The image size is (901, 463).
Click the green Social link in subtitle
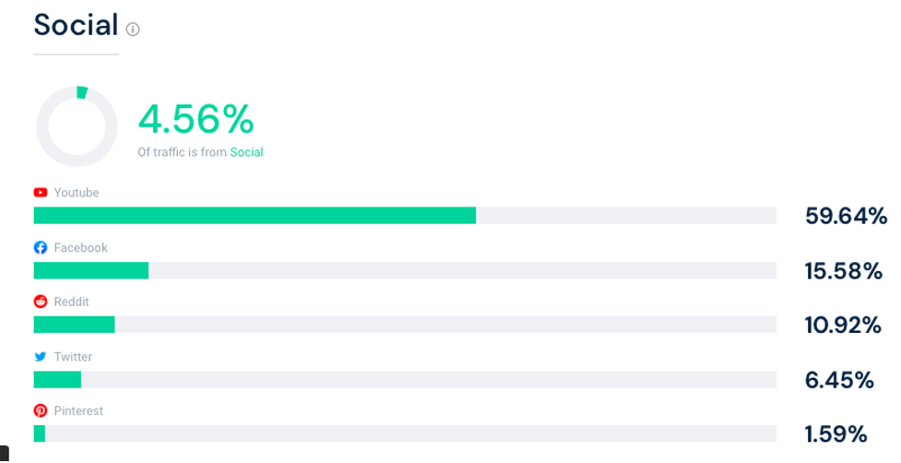[x=246, y=152]
